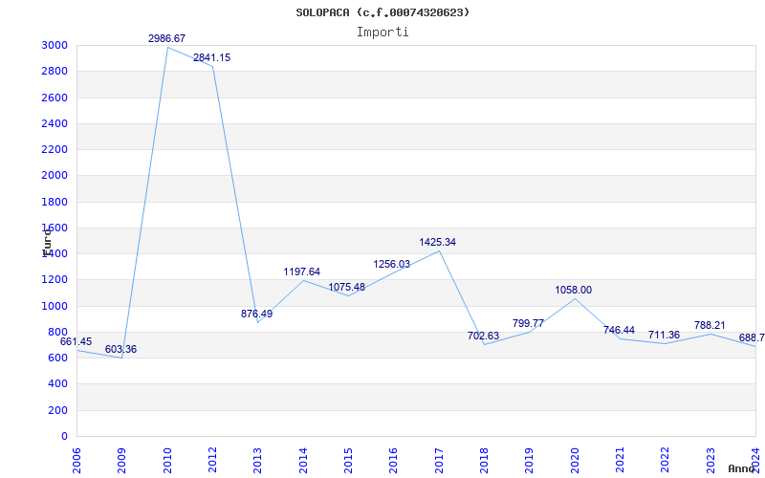Click the chart title SOLOPACA (c.f.00074320623)
Screen dimensions: 765x478
(382, 12)
